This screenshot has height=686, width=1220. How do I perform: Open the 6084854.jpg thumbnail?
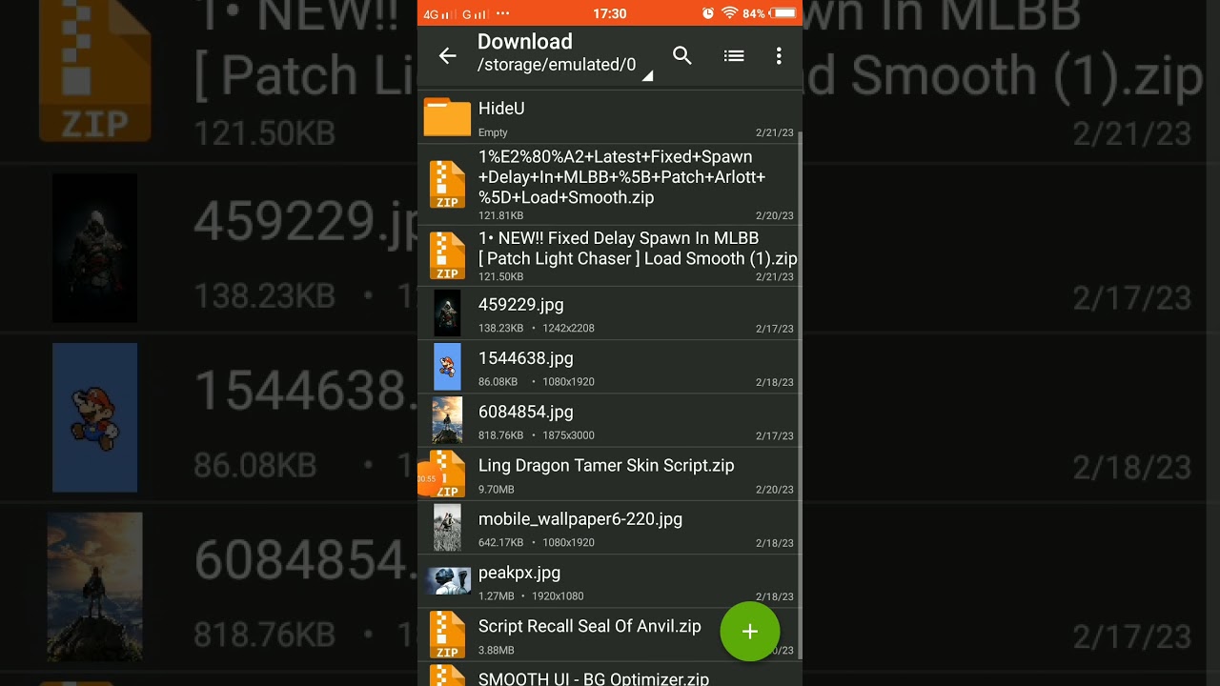447,421
